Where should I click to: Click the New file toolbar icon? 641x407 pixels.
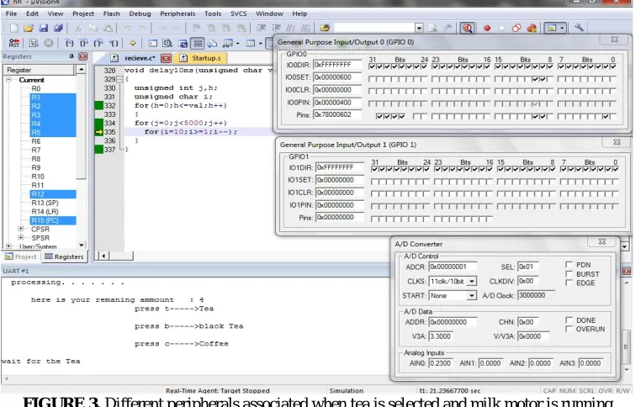click(x=14, y=28)
